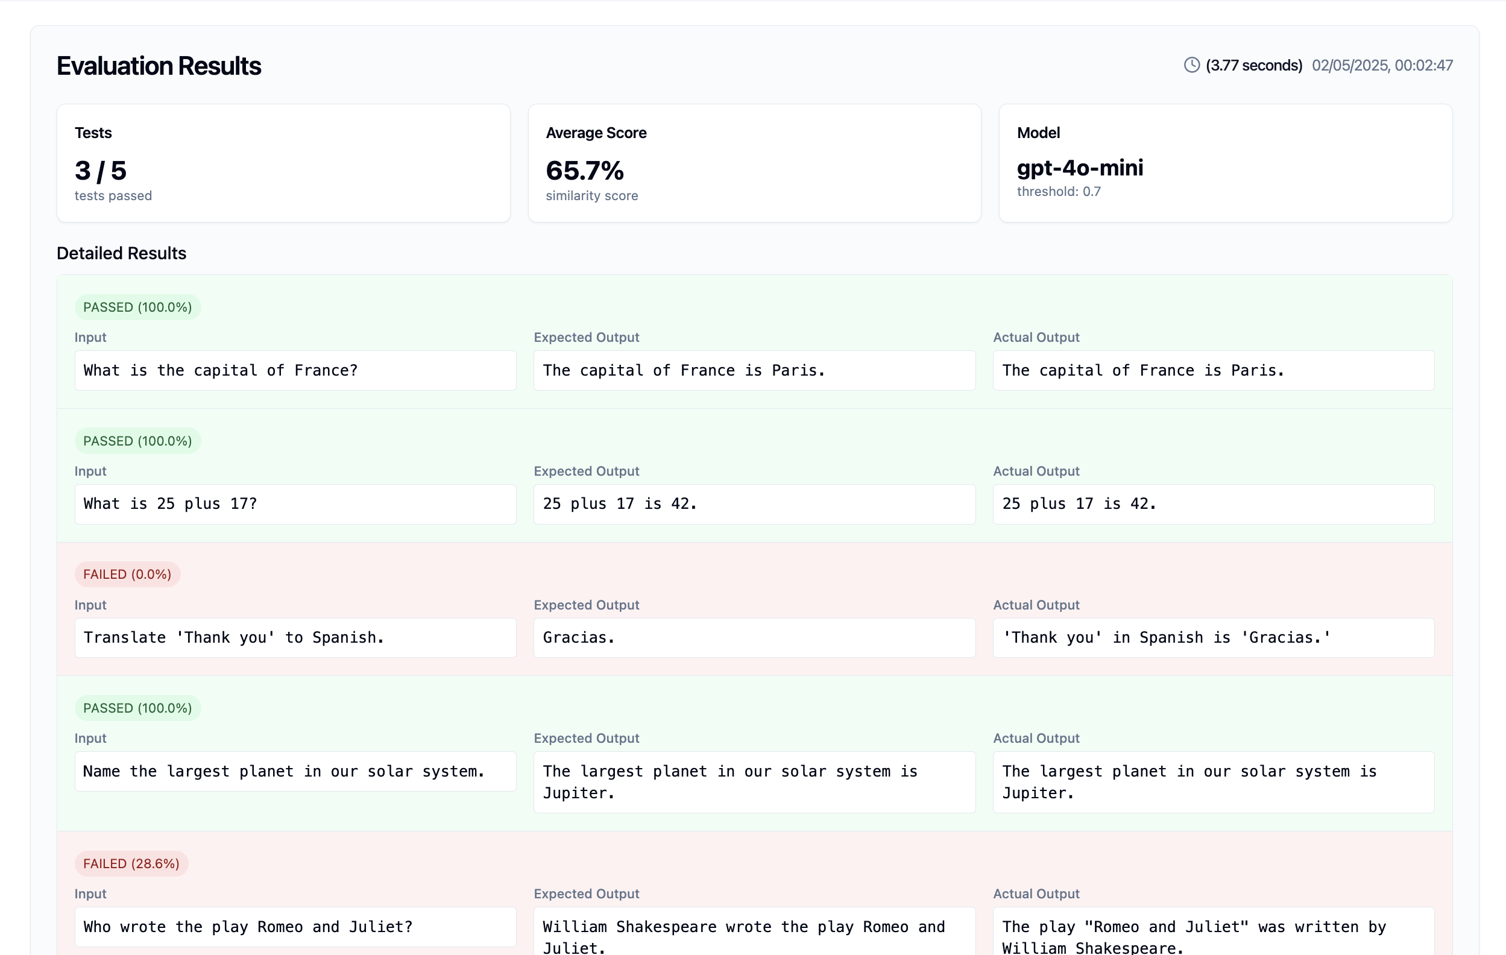Click the gpt-4o-mini model card
The image size is (1506, 955).
pos(1225,163)
